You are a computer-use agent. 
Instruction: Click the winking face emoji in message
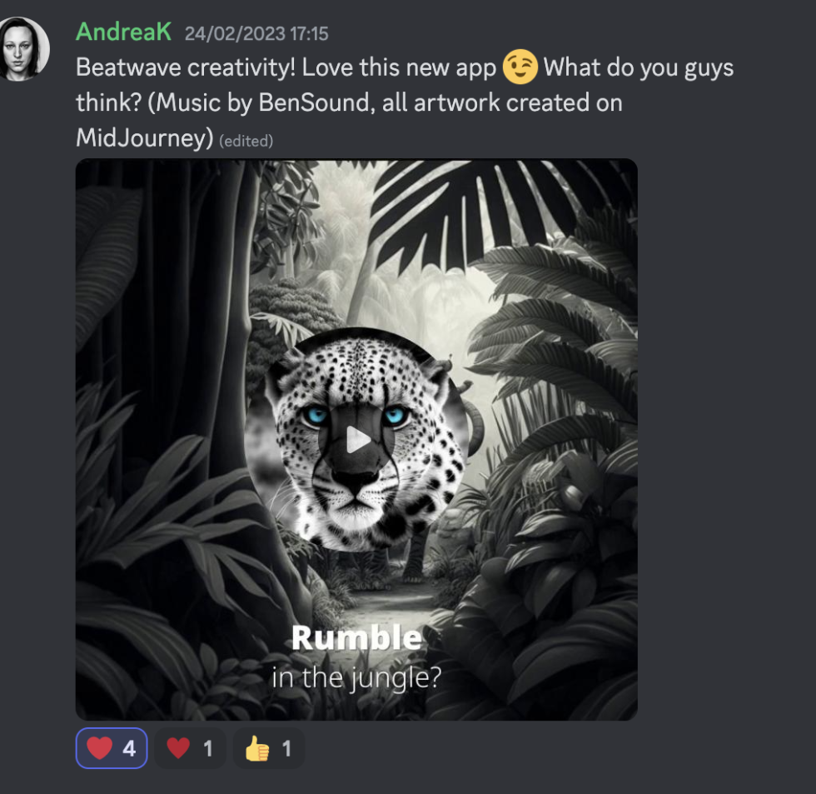point(520,67)
